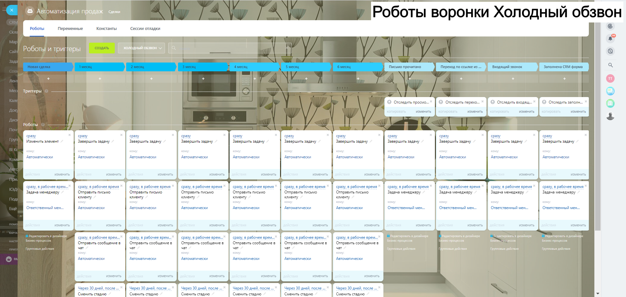
Task: Remove the Отследить просмо... trigger with its X
Action: tap(431, 101)
